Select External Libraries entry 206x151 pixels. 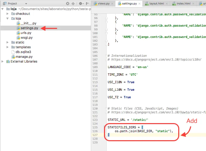[x=24, y=62]
